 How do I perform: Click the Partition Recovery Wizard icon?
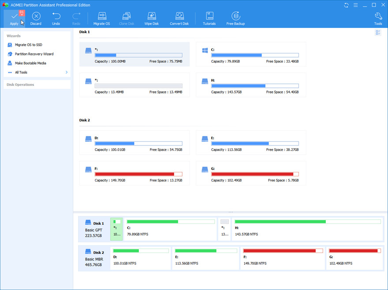pyautogui.click(x=10, y=54)
